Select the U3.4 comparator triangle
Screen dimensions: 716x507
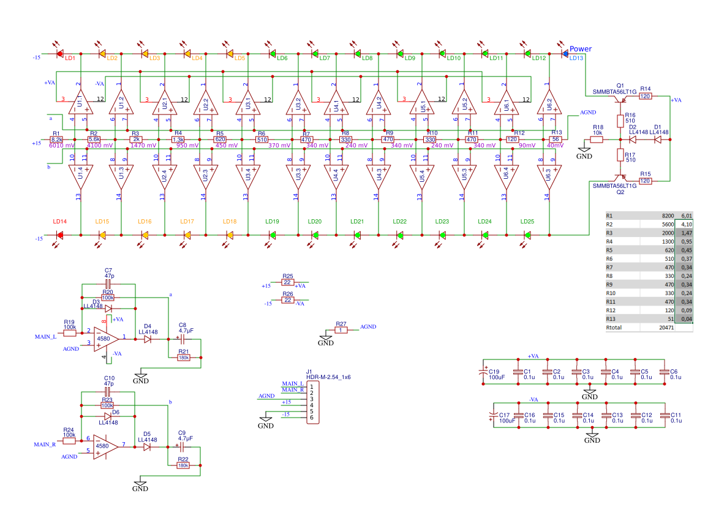[248, 177]
